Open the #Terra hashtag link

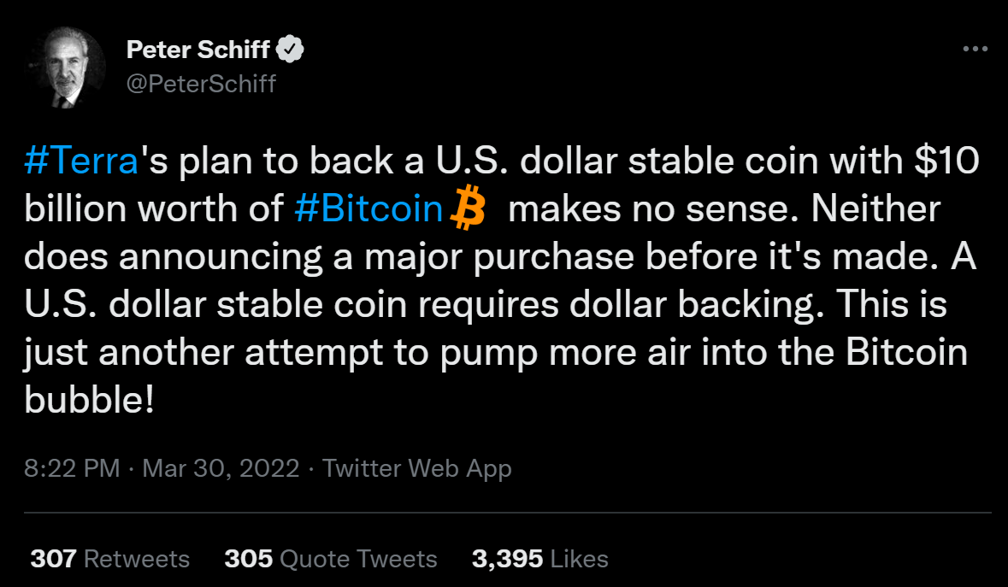pyautogui.click(x=81, y=161)
